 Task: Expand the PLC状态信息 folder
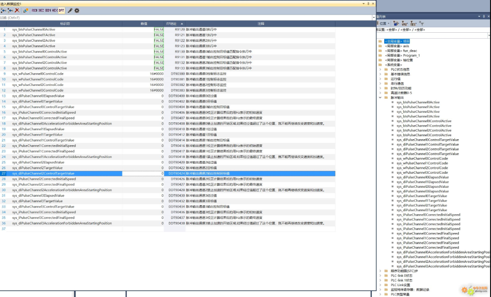point(380,69)
